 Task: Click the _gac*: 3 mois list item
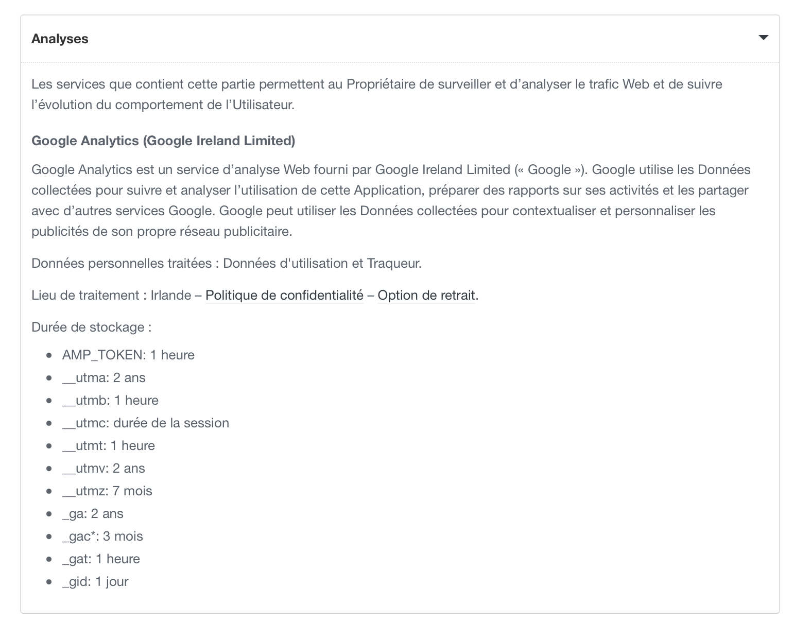(x=102, y=537)
